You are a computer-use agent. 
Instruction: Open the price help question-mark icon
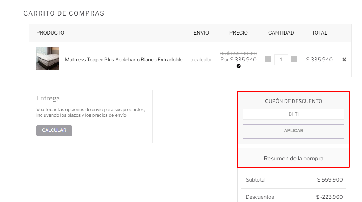pos(239,66)
